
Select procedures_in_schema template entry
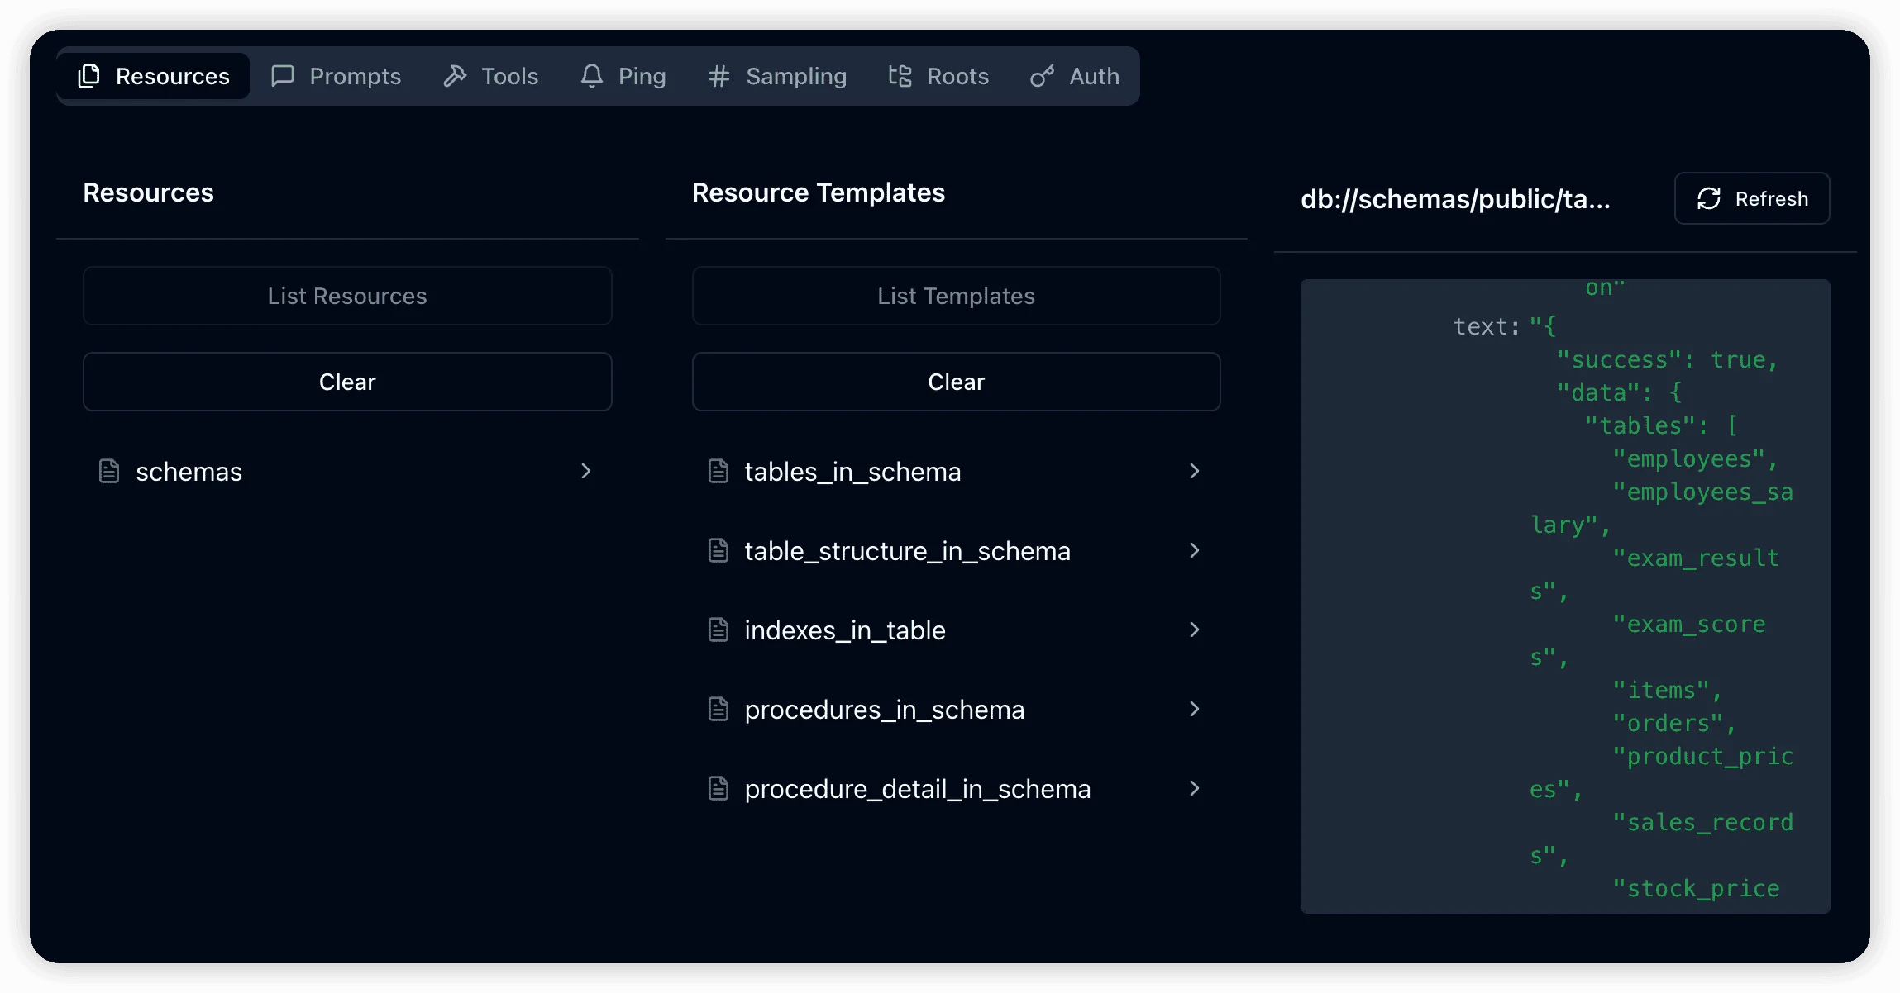(884, 710)
